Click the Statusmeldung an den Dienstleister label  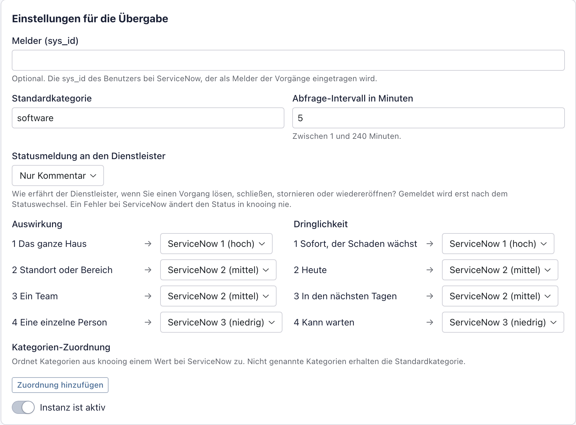pyautogui.click(x=89, y=156)
